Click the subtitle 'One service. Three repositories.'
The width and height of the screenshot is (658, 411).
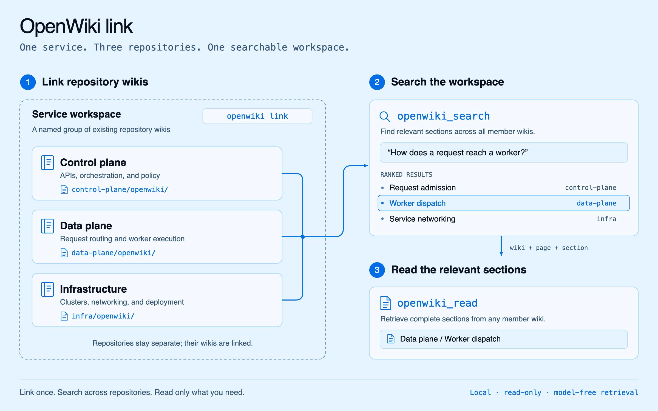pos(110,47)
